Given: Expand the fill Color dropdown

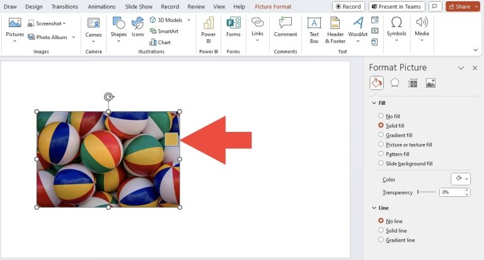Looking at the screenshot, I should (461, 179).
